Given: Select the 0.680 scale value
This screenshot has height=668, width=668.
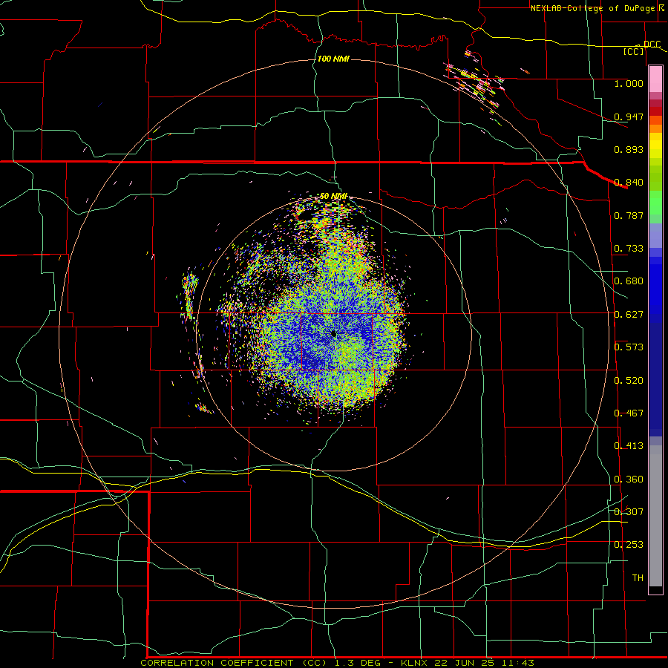Looking at the screenshot, I should tap(629, 281).
